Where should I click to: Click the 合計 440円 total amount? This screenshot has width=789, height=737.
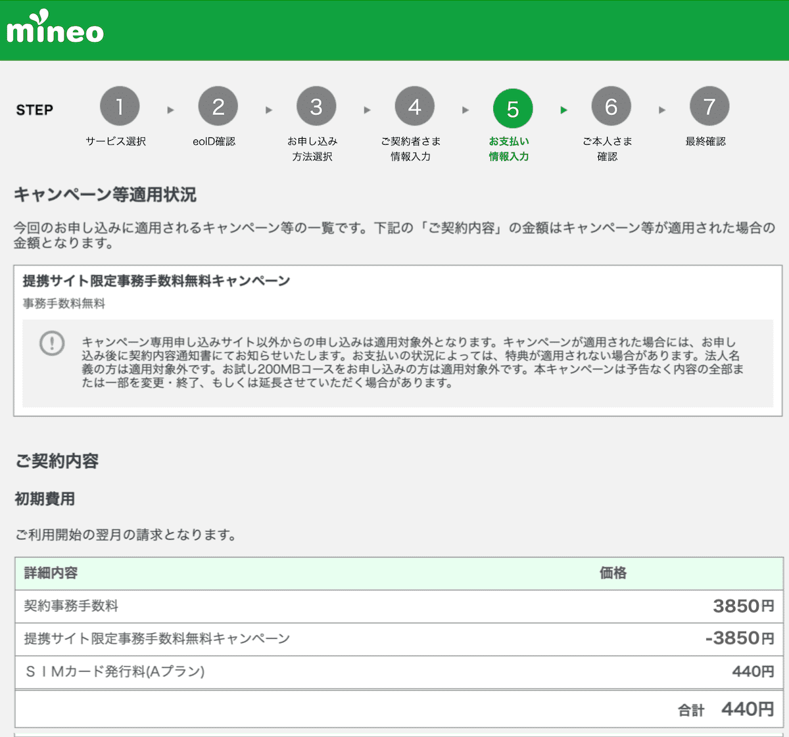click(748, 709)
